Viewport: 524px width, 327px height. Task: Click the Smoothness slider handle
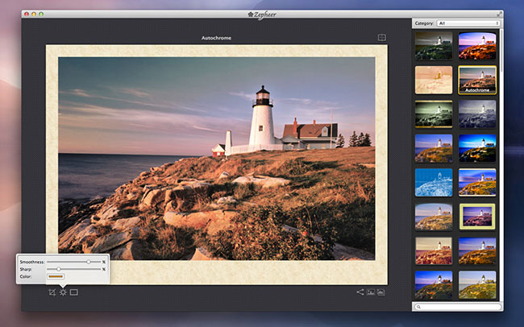click(x=89, y=262)
